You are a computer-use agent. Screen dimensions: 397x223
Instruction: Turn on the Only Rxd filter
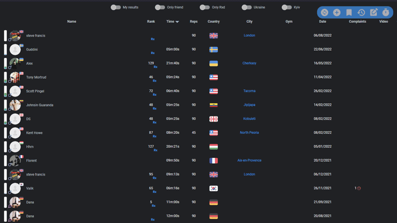[x=204, y=7]
